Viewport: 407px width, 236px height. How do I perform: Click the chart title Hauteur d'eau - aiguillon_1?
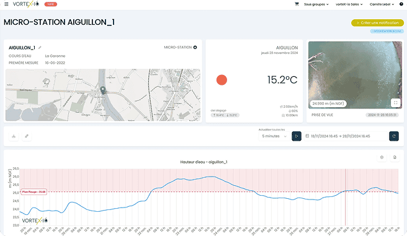coord(204,162)
